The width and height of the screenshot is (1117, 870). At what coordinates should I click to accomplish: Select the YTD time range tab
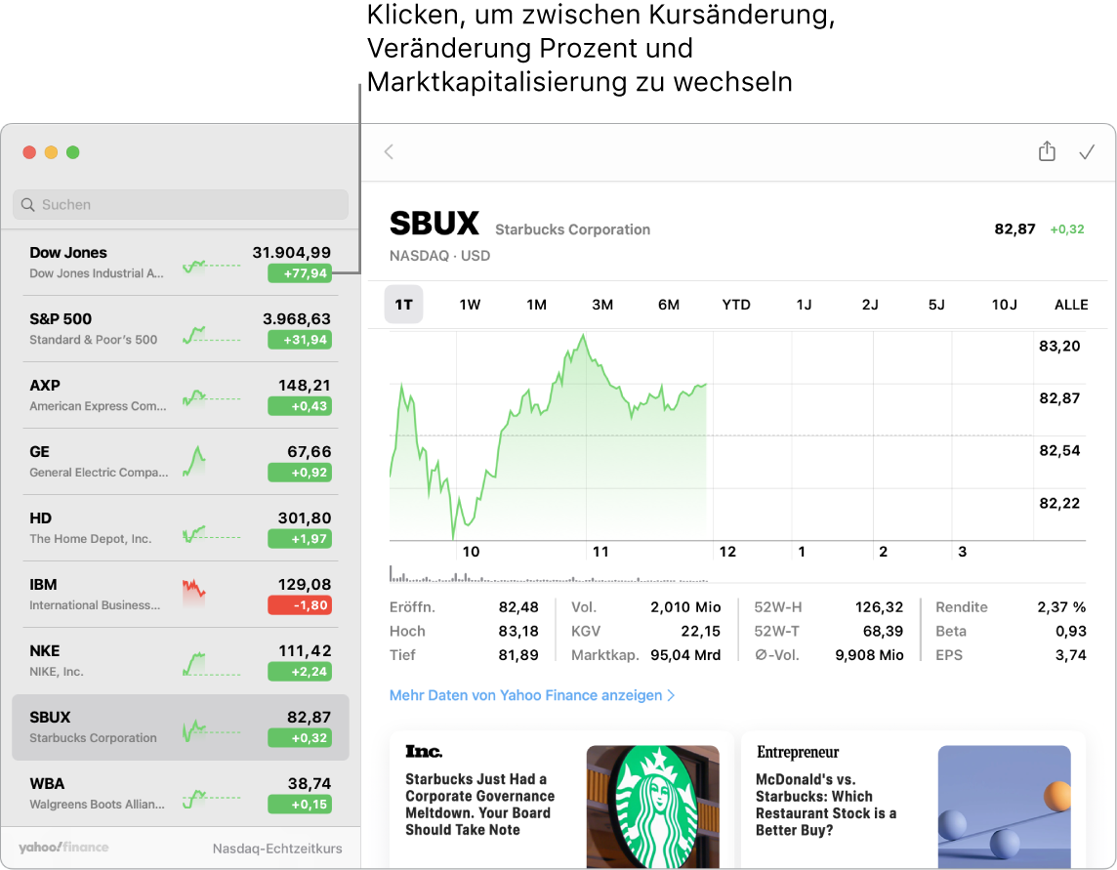(x=736, y=304)
